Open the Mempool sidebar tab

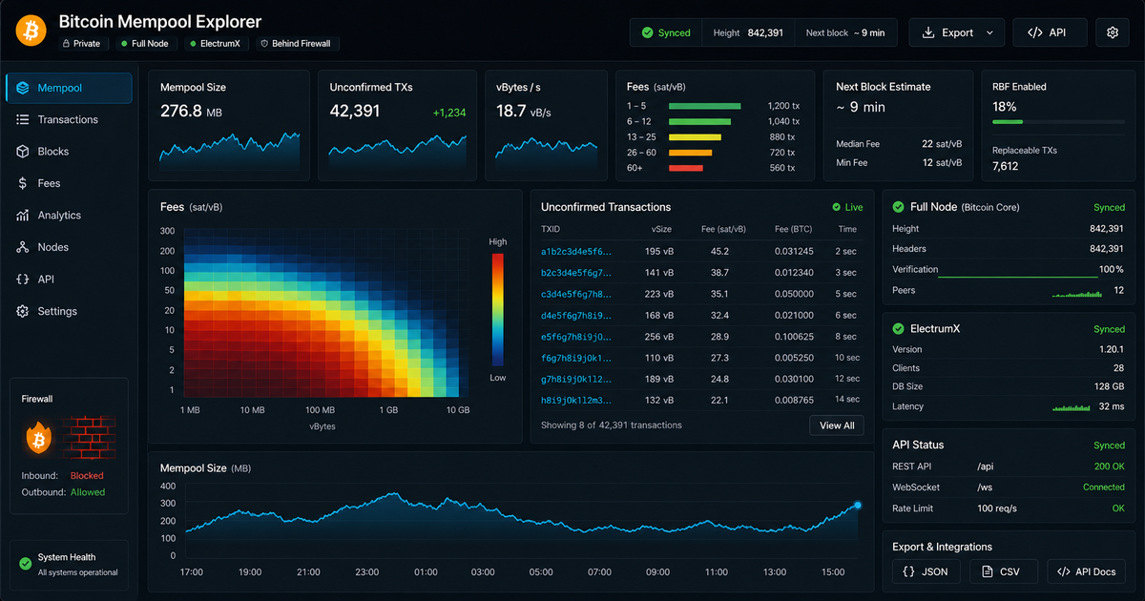pyautogui.click(x=69, y=88)
